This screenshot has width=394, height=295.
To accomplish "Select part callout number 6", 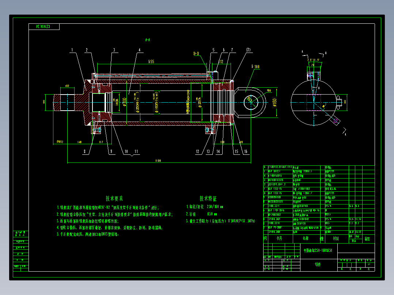I will coord(224,50).
